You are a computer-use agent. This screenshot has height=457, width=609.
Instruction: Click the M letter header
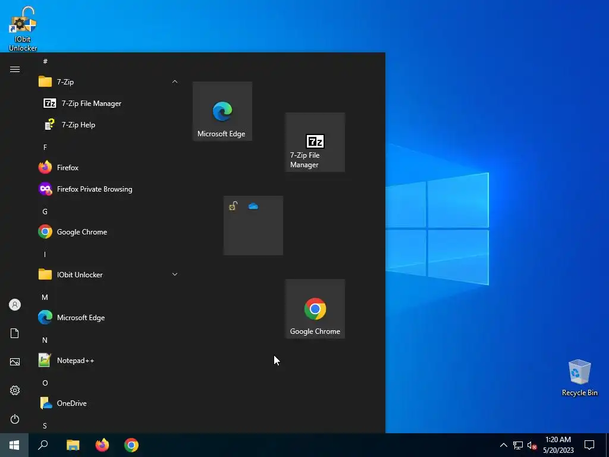tap(45, 298)
